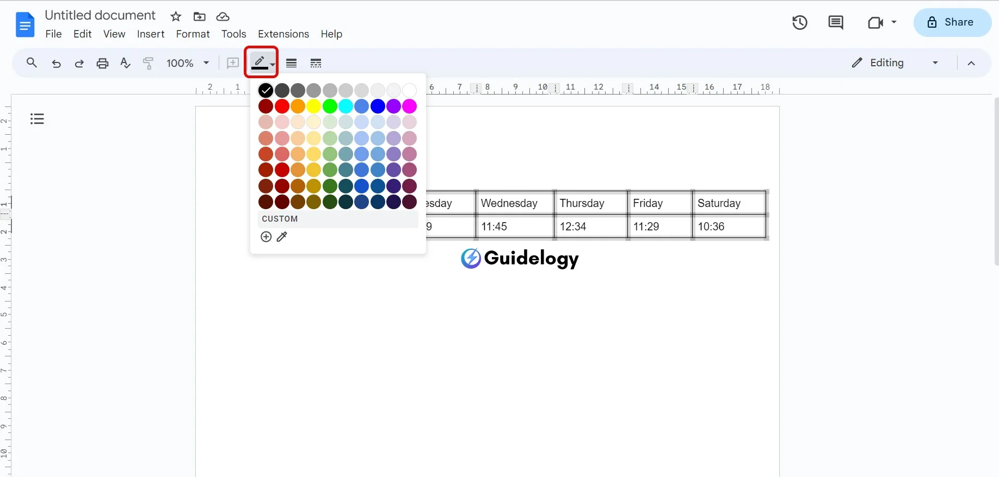Screen dimensions: 999x477
Task: Select the dark gray 4 swatch
Action: [282, 90]
